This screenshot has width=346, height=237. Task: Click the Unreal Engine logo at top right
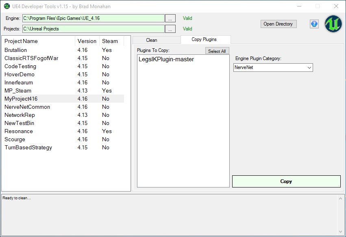click(333, 24)
